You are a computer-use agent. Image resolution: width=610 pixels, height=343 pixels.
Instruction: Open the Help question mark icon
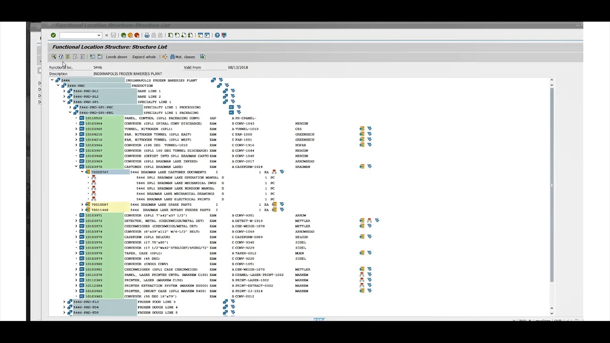click(217, 35)
